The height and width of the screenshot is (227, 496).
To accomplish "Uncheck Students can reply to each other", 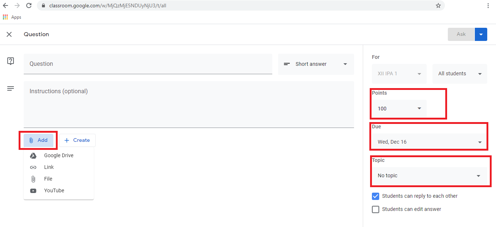I will tap(376, 196).
